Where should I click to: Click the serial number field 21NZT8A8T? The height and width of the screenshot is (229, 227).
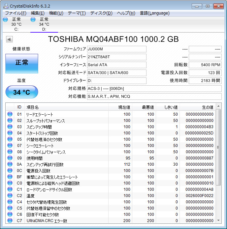117,57
